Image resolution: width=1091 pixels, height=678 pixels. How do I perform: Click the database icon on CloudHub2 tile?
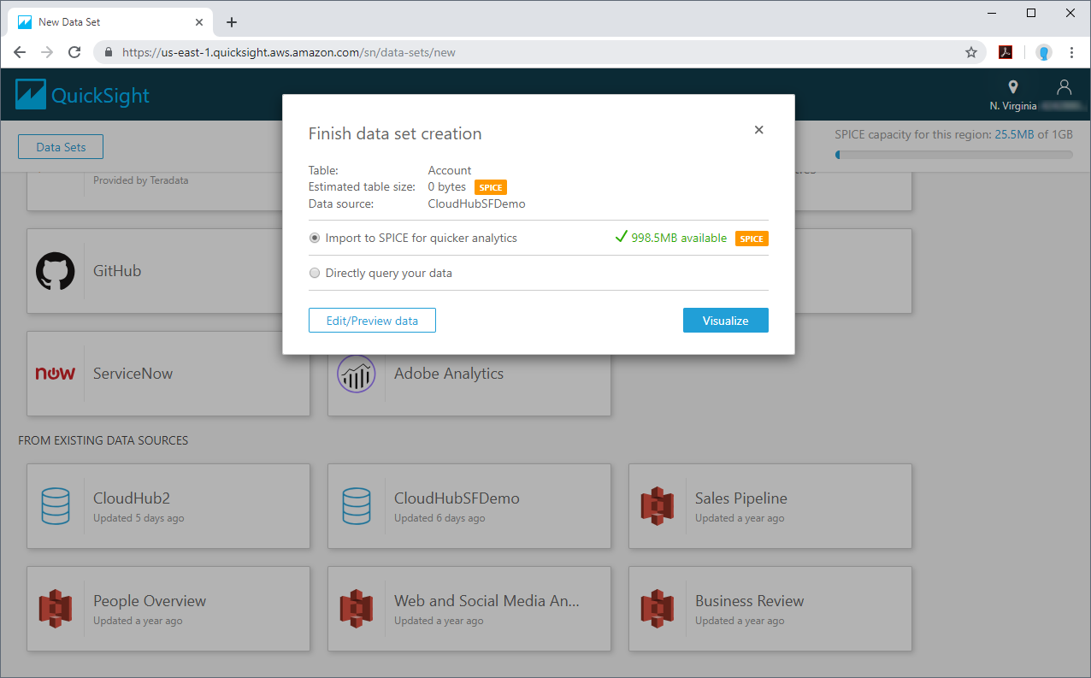coord(56,506)
